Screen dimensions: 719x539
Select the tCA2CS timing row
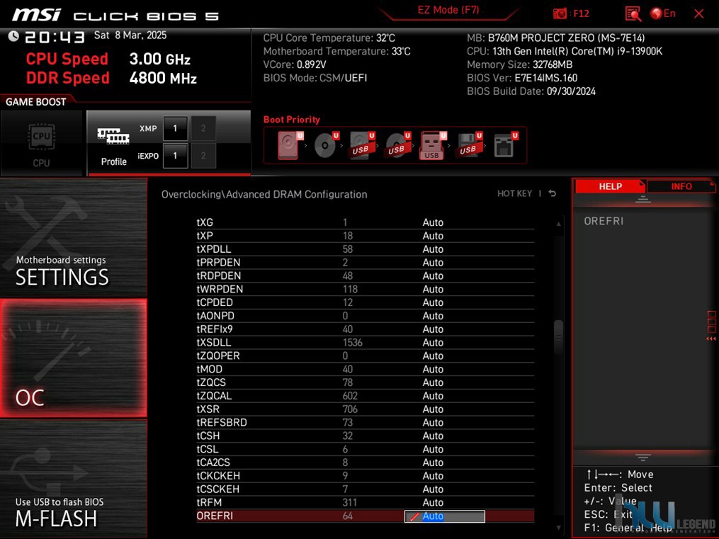365,462
